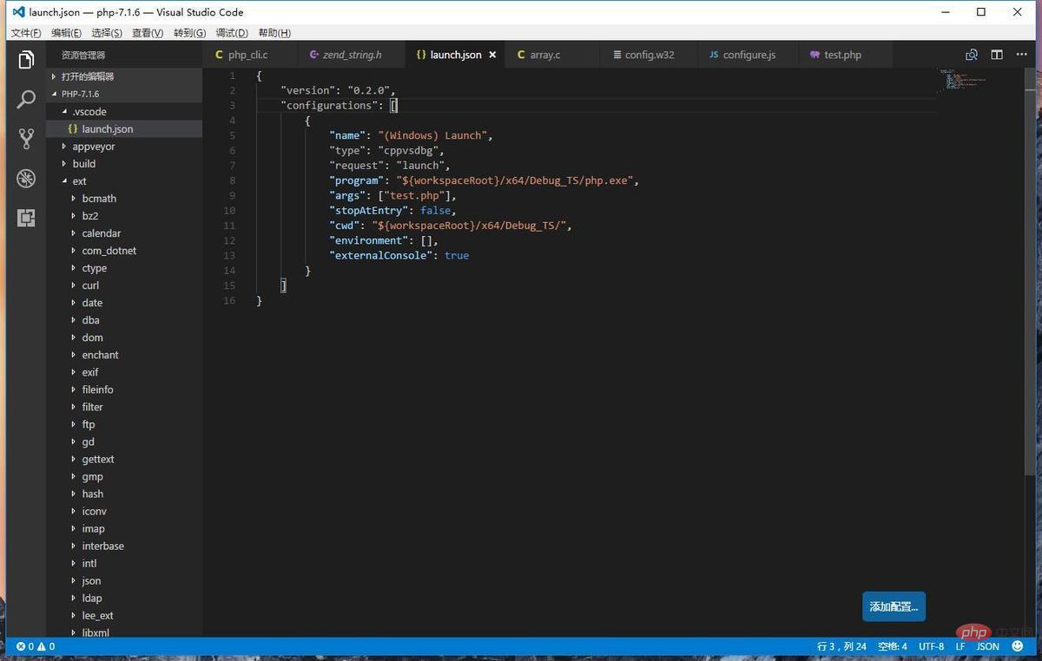Image resolution: width=1042 pixels, height=661 pixels.
Task: Switch to the config.w32 tab
Action: (649, 55)
